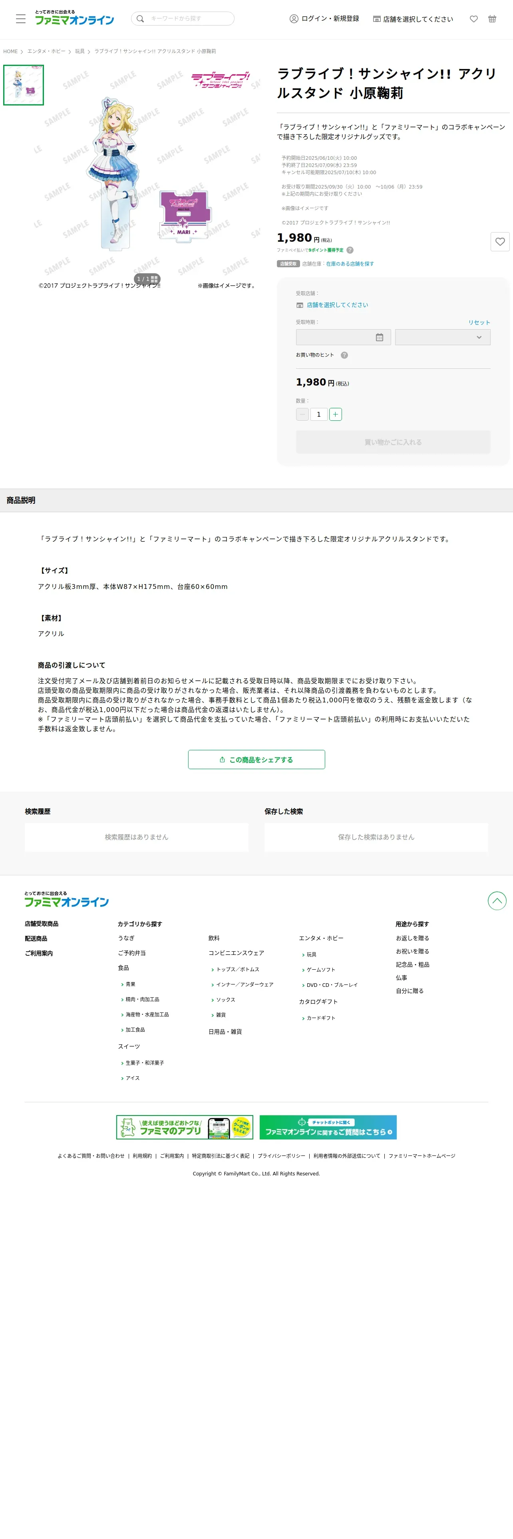Decrease quantity with minus button
The height and width of the screenshot is (1539, 513).
tap(302, 414)
